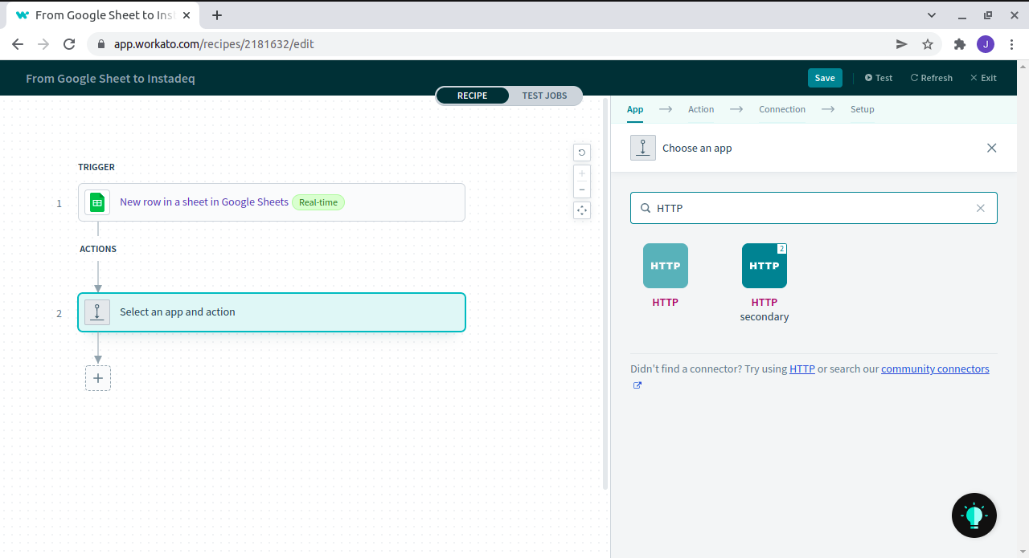This screenshot has height=558, width=1029.
Task: Switch to the TEST JOBS view
Action: pyautogui.click(x=544, y=96)
